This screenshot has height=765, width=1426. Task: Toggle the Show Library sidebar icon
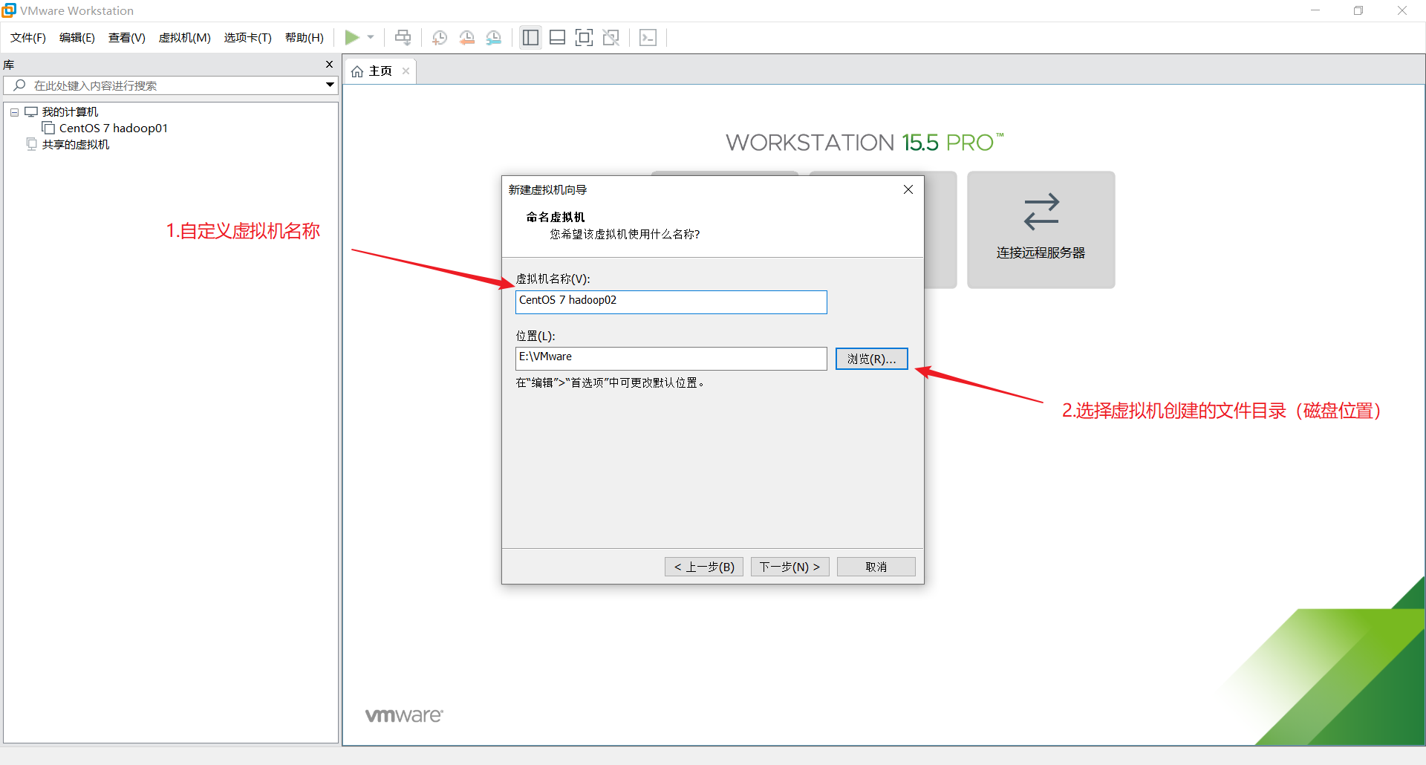(530, 37)
